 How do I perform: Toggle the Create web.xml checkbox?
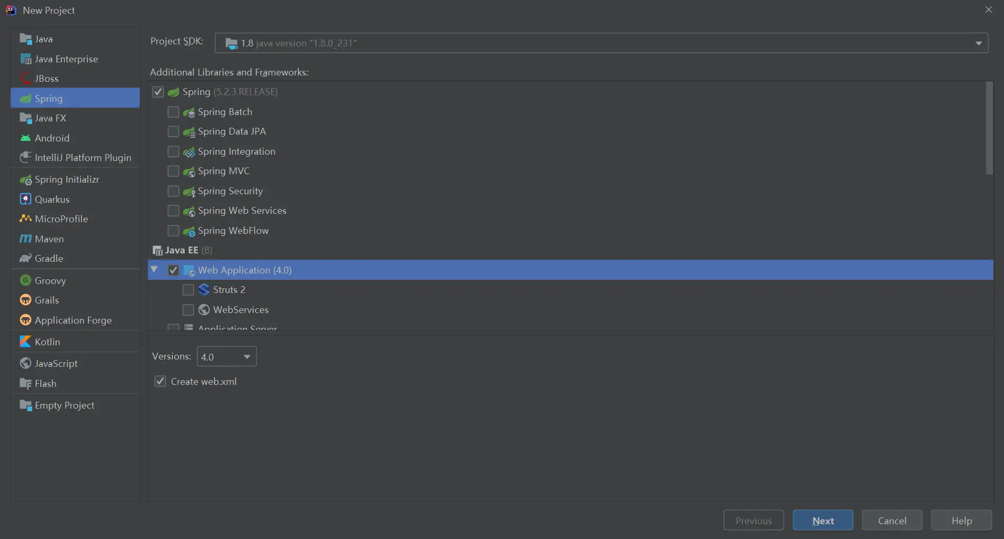(x=160, y=381)
